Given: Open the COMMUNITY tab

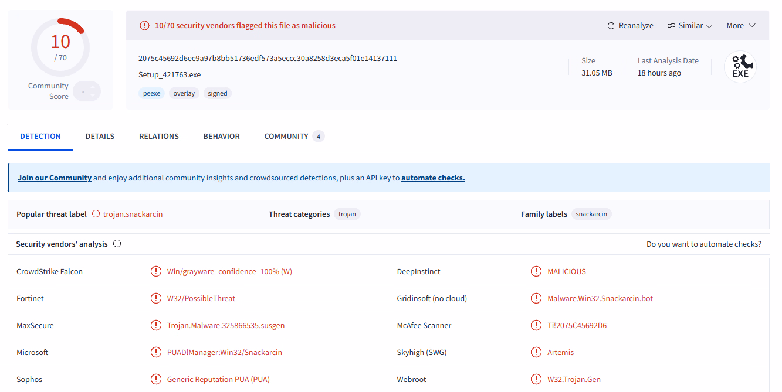Looking at the screenshot, I should coord(294,136).
